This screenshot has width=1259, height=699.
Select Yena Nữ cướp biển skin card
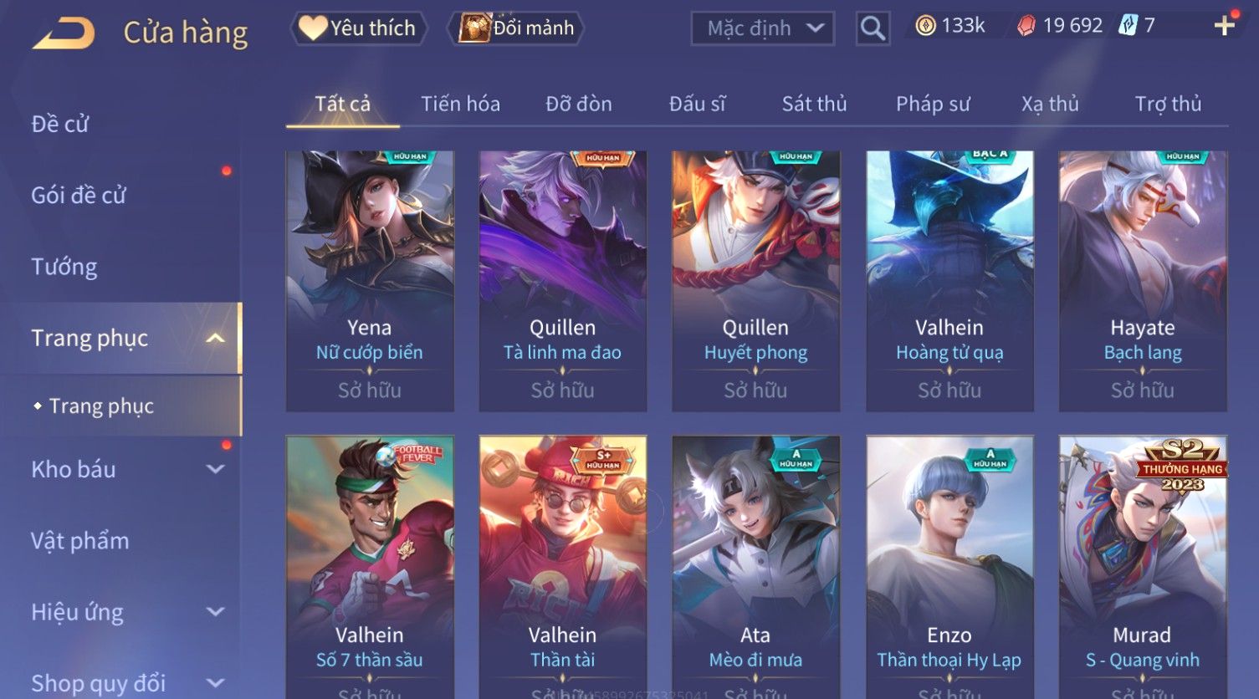click(x=370, y=281)
